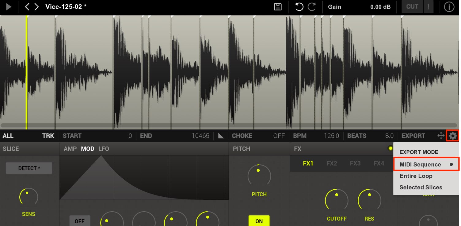Click the BEATS value 8.0
Screen dimensions: 461x226
[x=389, y=136]
